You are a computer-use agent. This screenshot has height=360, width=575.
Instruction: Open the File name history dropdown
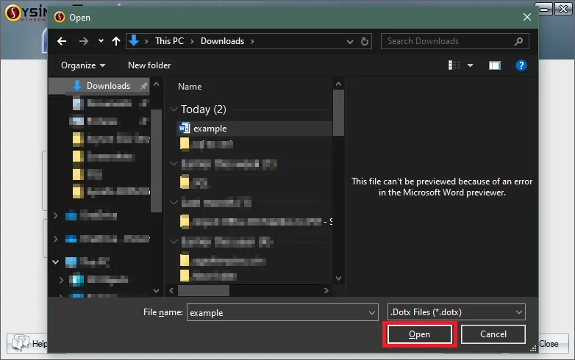[371, 313]
